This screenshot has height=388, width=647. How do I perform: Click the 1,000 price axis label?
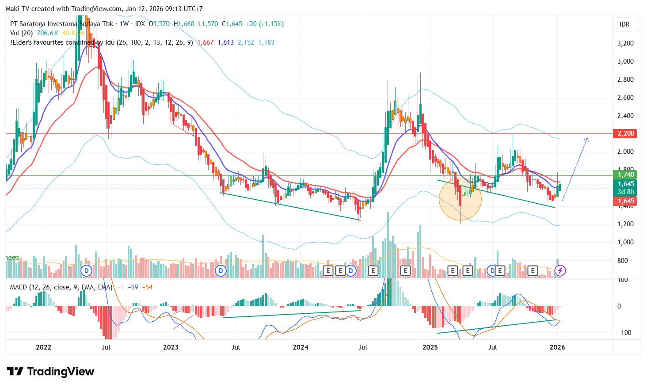click(x=625, y=242)
